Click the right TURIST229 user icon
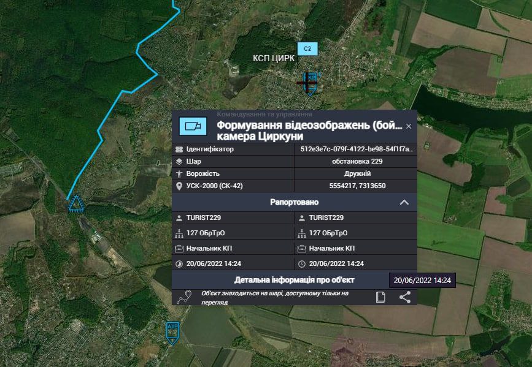This screenshot has height=367, width=532. coord(302,218)
